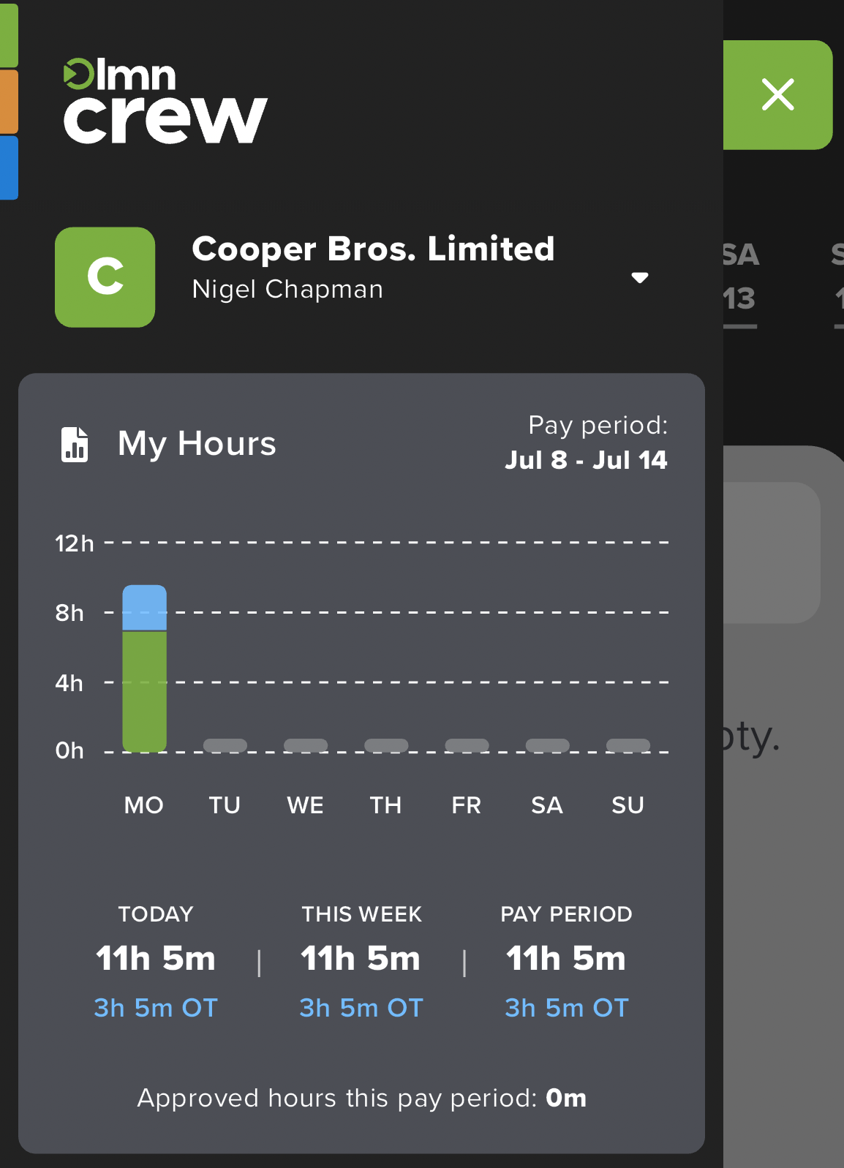Tap Monday's green hours bar segment
Screen dimensions: 844x1168
click(144, 687)
